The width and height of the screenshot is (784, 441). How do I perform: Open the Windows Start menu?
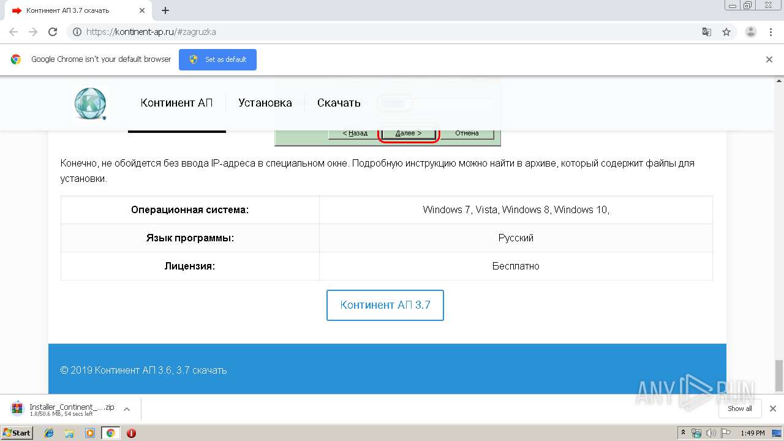[17, 433]
